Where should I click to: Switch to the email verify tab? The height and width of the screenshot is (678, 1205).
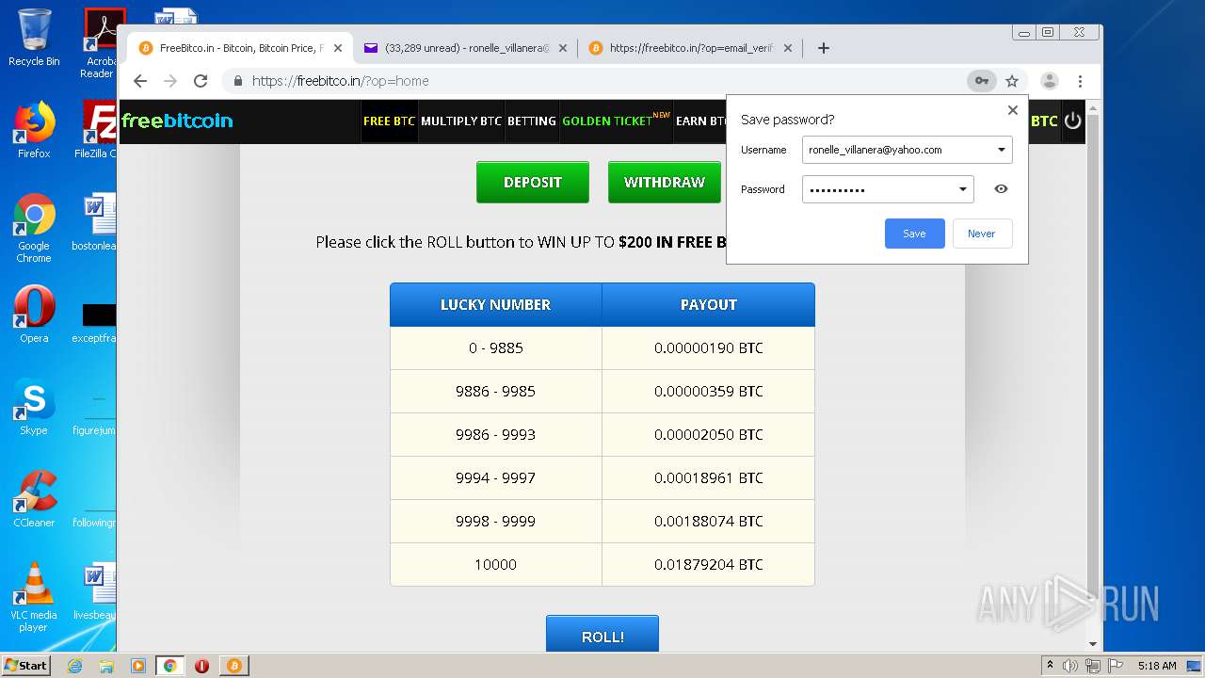691,48
